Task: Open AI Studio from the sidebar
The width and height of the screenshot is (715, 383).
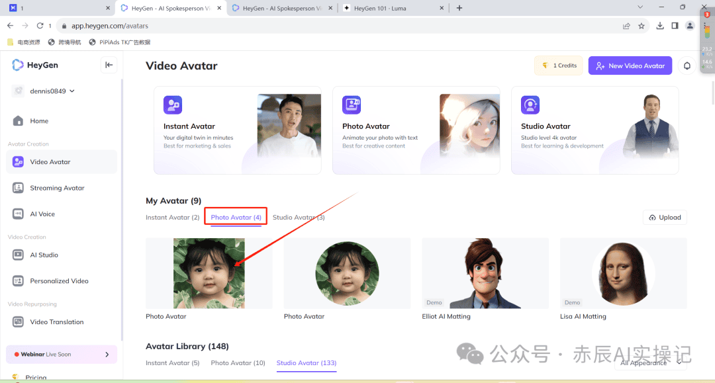Action: (x=43, y=255)
